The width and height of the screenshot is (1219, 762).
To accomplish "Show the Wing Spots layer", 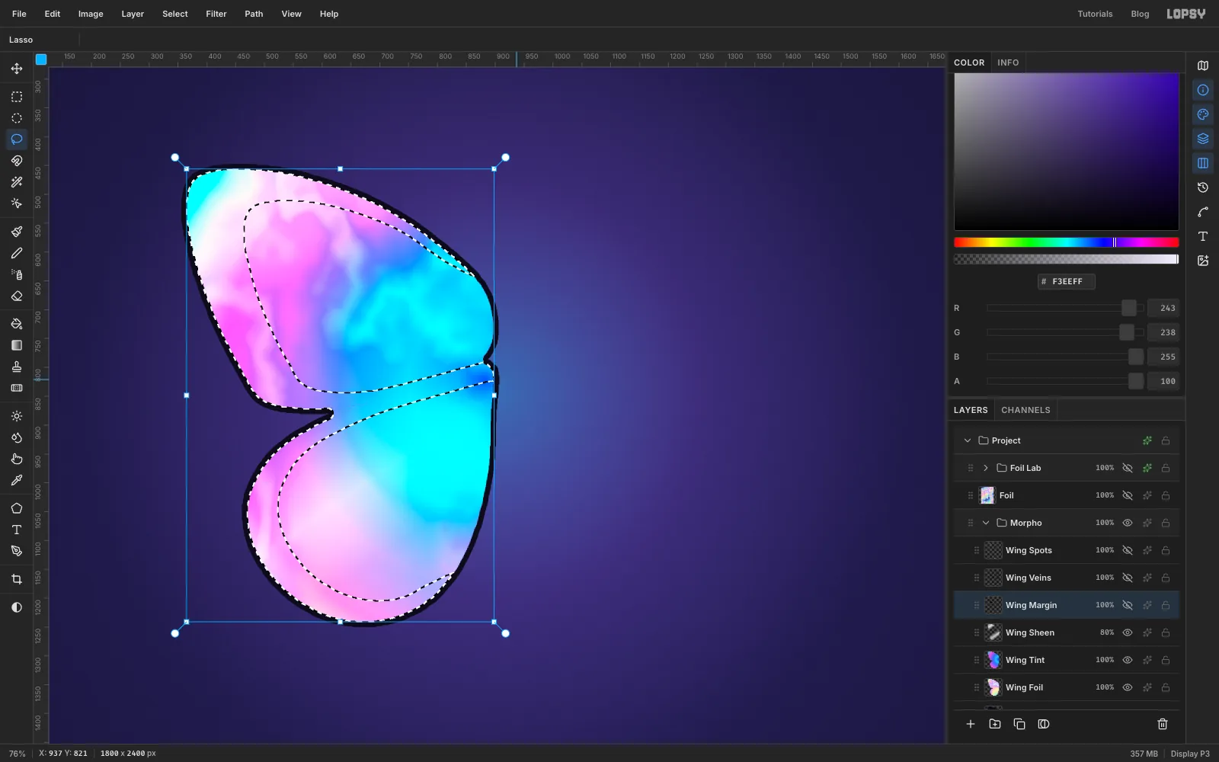I will [x=1128, y=550].
